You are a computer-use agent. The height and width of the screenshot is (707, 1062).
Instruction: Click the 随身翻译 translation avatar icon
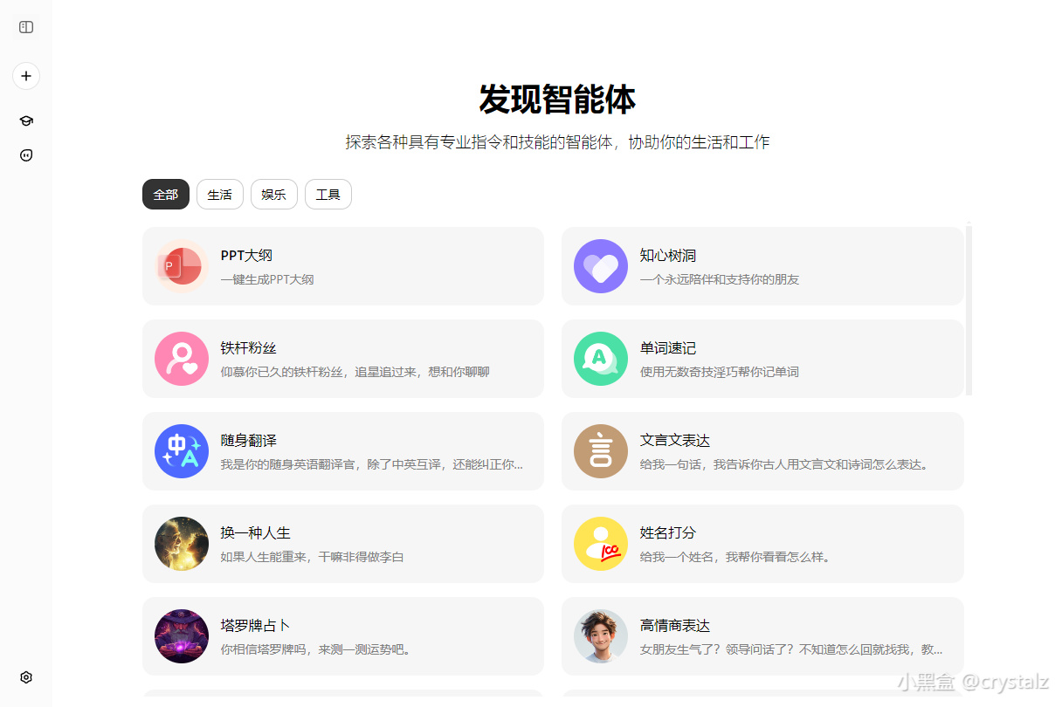click(181, 451)
